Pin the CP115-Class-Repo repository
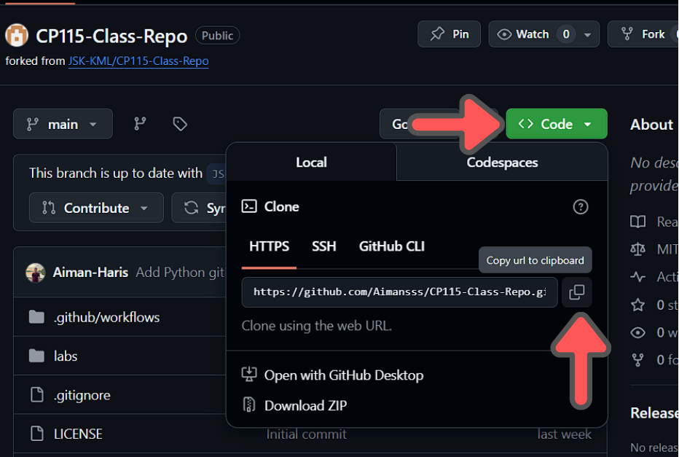The height and width of the screenshot is (457, 679). (449, 34)
